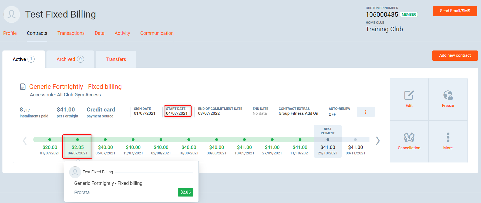Click the Freeze contract icon
The height and width of the screenshot is (203, 481).
tap(448, 96)
